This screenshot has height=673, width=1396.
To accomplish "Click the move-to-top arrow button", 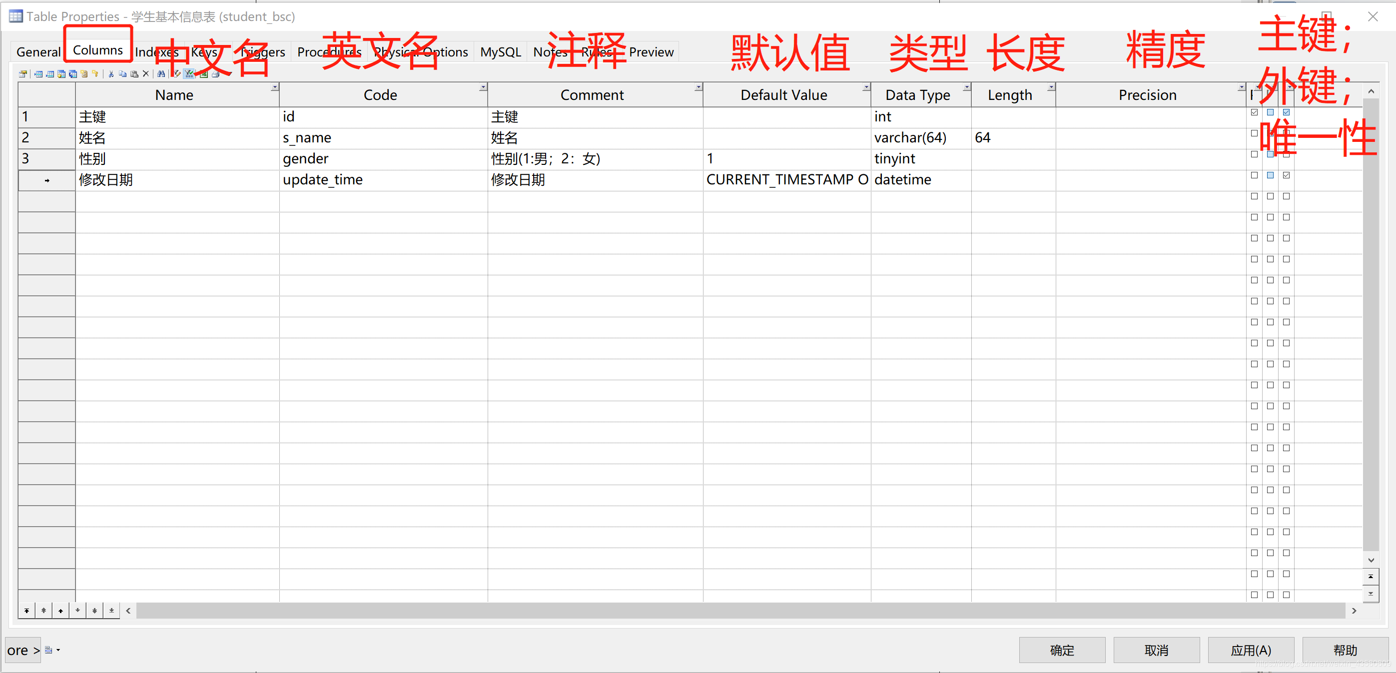I will (26, 611).
